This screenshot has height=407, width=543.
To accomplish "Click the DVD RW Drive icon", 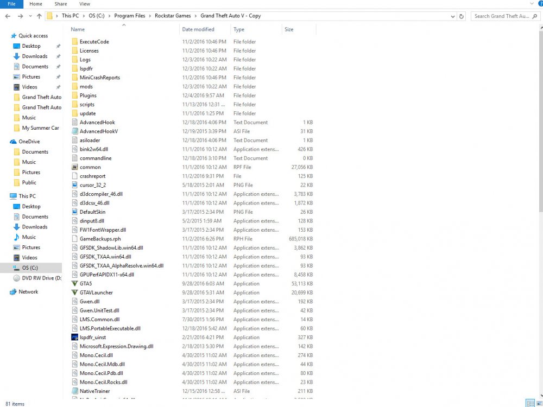I will pos(16,278).
